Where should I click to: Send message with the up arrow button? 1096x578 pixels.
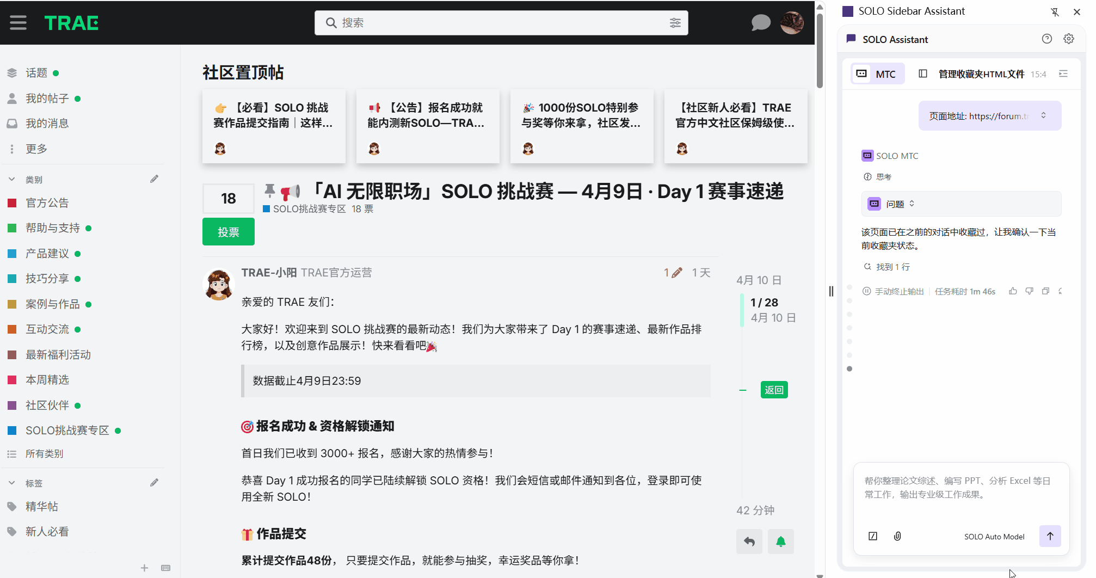[x=1050, y=536]
